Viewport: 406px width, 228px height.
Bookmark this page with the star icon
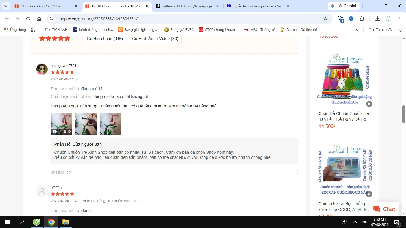pyautogui.click(x=325, y=19)
